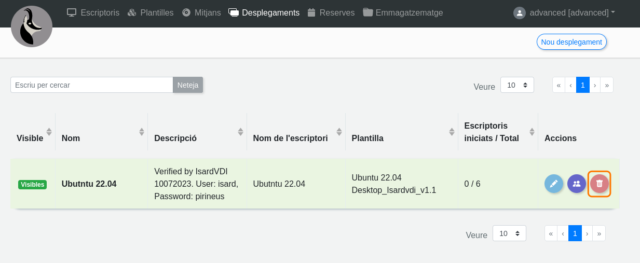
Task: Click the Escriu per cercar search field
Action: 92,85
